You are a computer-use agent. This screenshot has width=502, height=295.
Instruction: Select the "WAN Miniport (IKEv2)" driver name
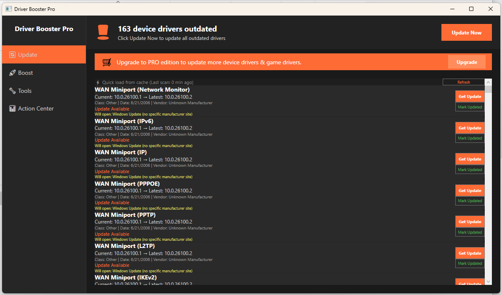point(125,277)
